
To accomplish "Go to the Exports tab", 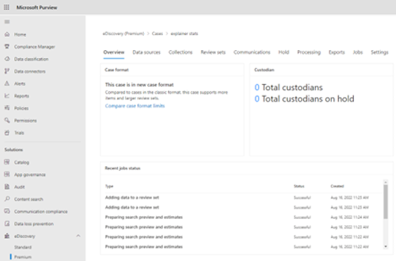I will point(336,52).
